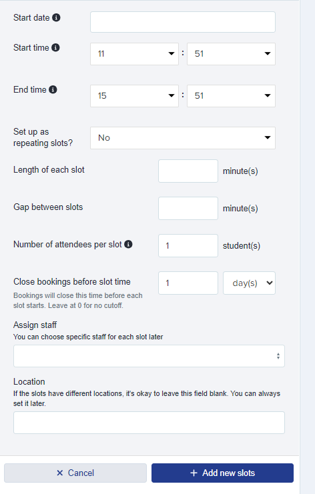Click the Gap between slots field
Screen dimensions: 315x494
pos(188,208)
